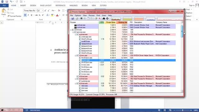
Task: Click Save icon in Word quick access toolbar
Action: 7,2
